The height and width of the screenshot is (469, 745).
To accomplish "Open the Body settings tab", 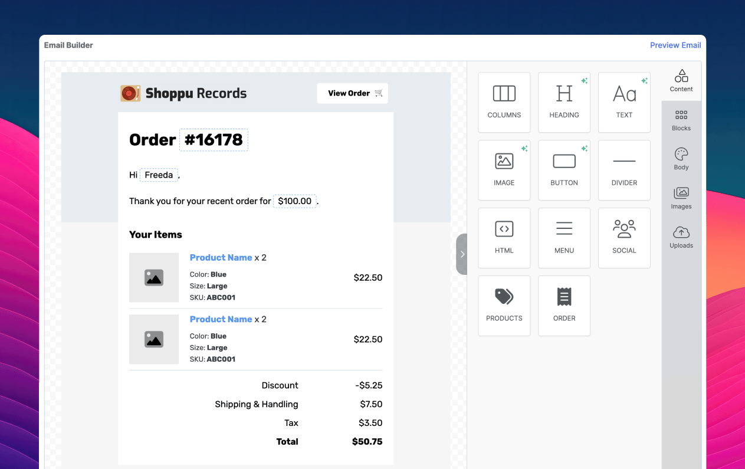I will pos(681,159).
